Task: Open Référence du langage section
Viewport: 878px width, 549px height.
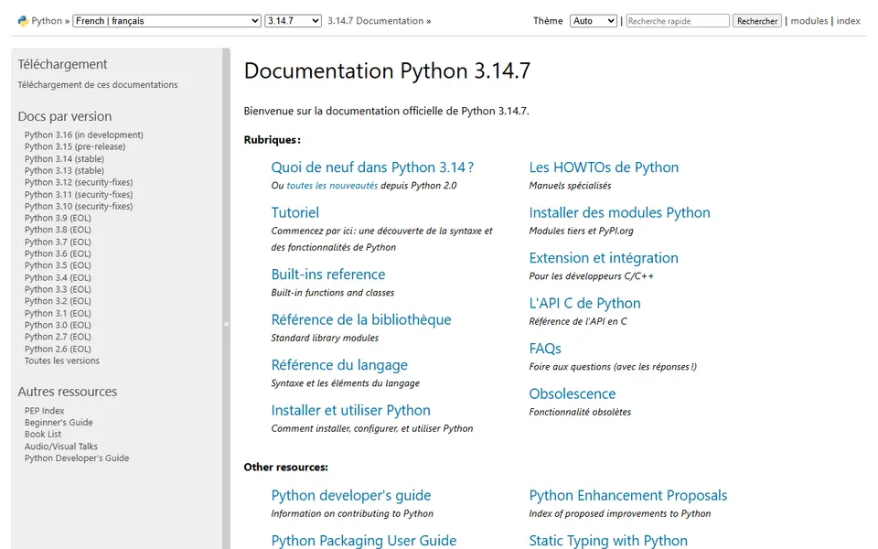Action: tap(339, 365)
